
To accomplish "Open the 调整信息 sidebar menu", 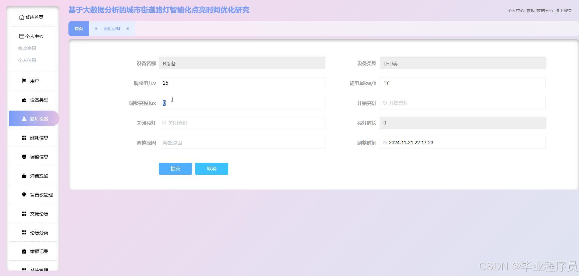I will tap(33, 157).
